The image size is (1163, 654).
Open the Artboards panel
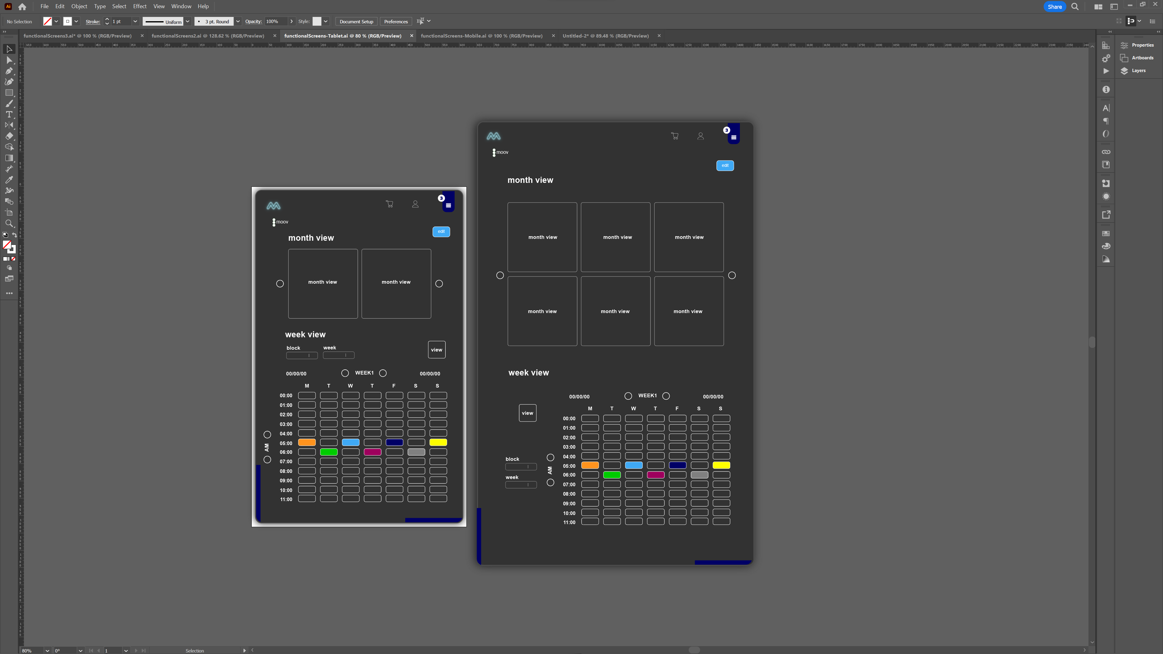pos(1137,58)
